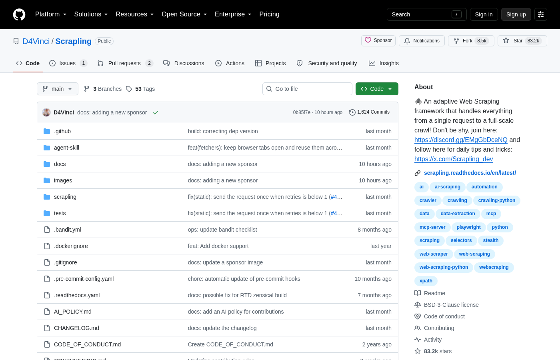Open the BSD-3-Clause license link
Viewport: 560px width, 360px height.
pyautogui.click(x=451, y=305)
